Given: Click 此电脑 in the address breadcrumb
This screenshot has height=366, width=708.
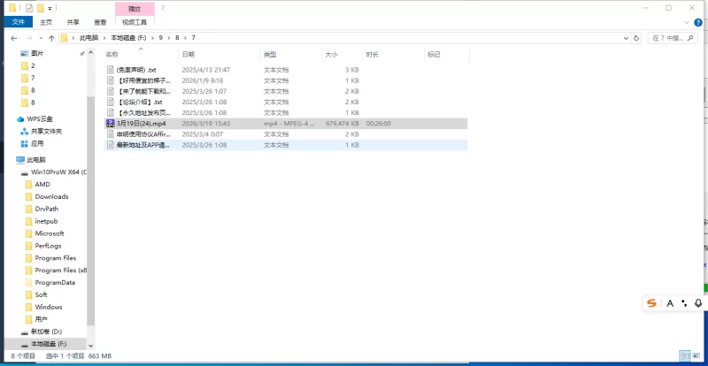Looking at the screenshot, I should tap(89, 38).
